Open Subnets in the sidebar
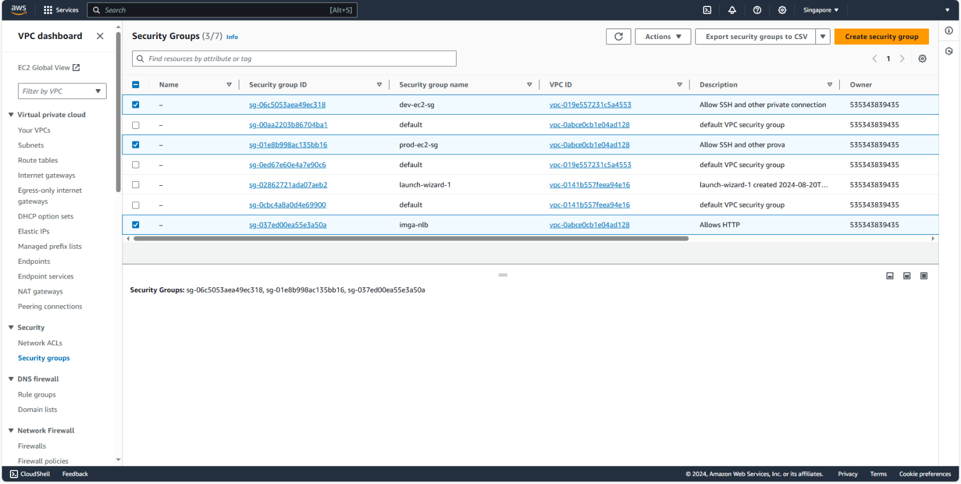Screen dimensions: 961x484 [x=31, y=146]
